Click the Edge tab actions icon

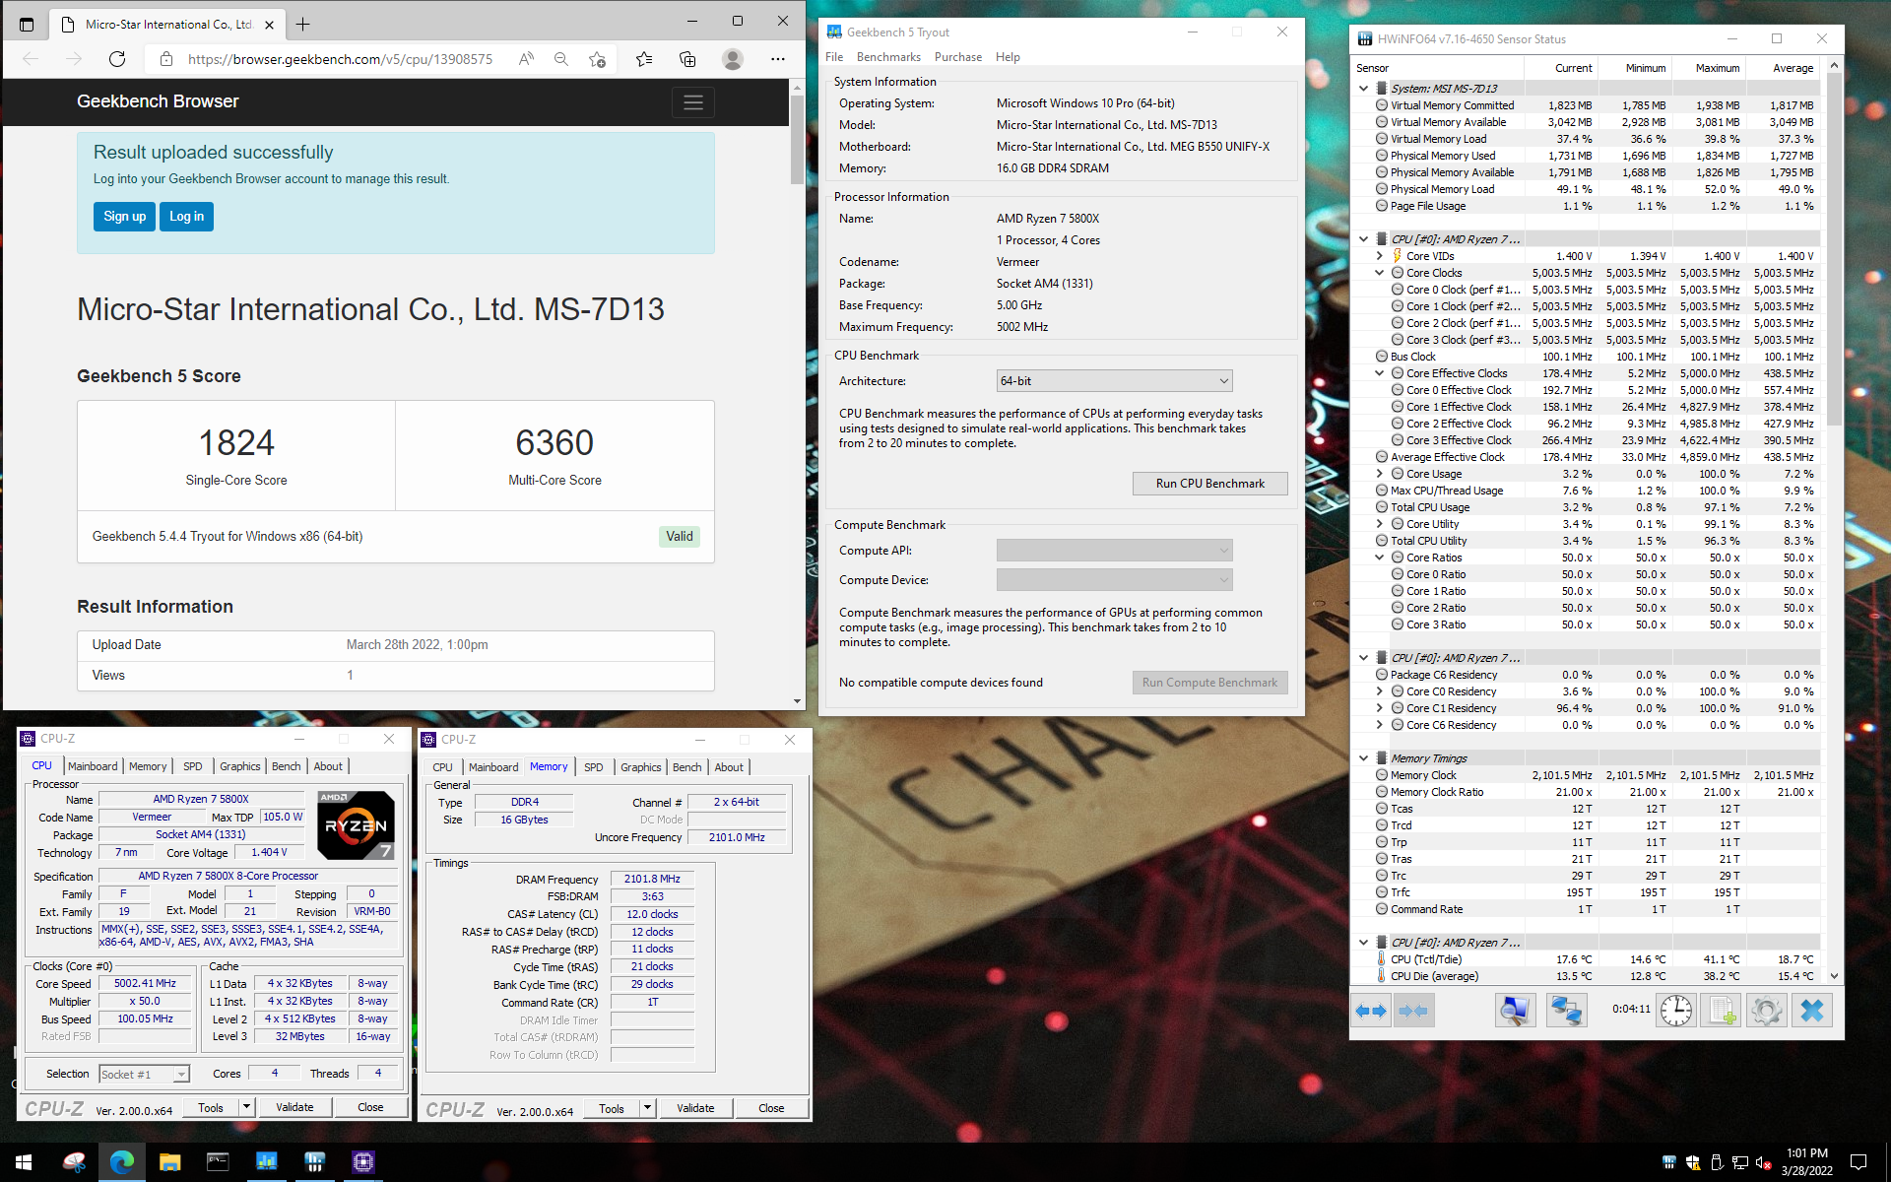pos(27,24)
